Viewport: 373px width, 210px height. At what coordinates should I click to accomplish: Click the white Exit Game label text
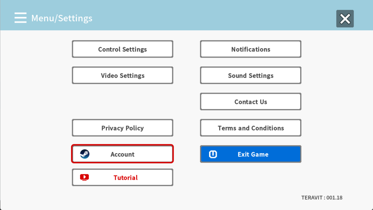point(253,154)
